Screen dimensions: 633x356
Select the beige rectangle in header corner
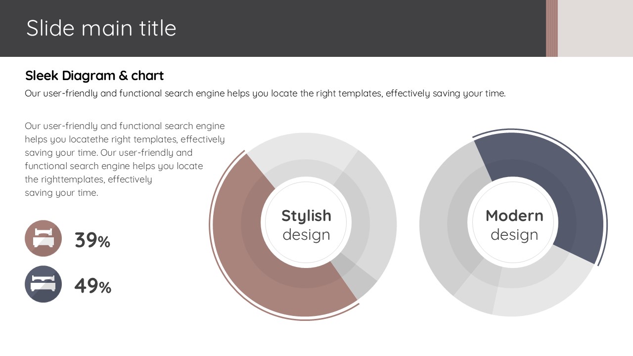point(595,28)
